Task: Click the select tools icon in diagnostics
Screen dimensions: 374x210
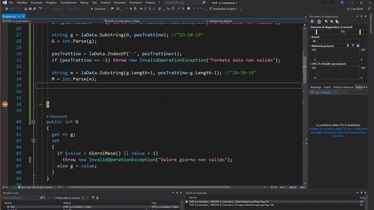Action: (x=319, y=22)
